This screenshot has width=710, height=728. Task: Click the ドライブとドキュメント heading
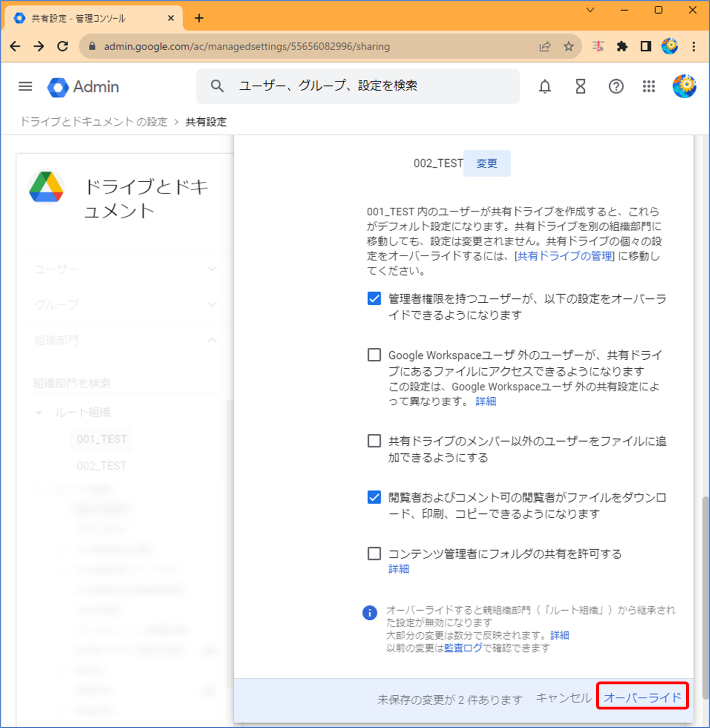(x=146, y=198)
